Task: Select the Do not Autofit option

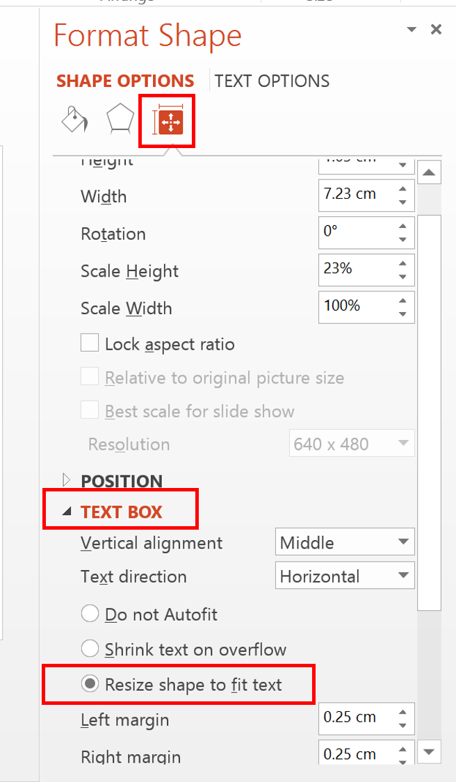Action: point(90,614)
